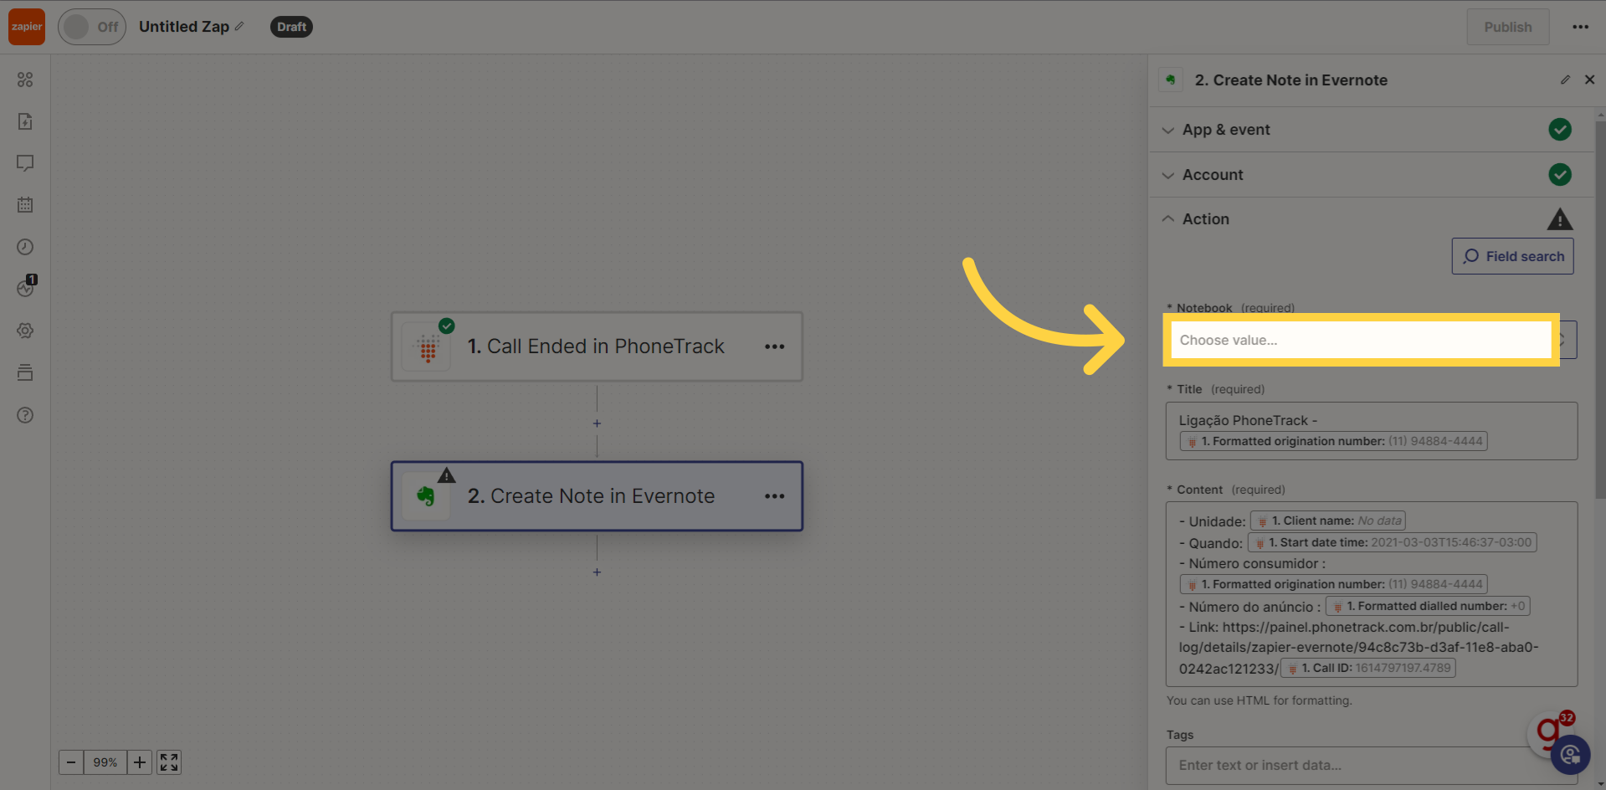
Task: Open the help question mark sidebar icon
Action: pyautogui.click(x=25, y=415)
